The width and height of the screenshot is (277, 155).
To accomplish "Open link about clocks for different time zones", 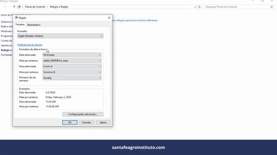I will pyautogui.click(x=135, y=20).
